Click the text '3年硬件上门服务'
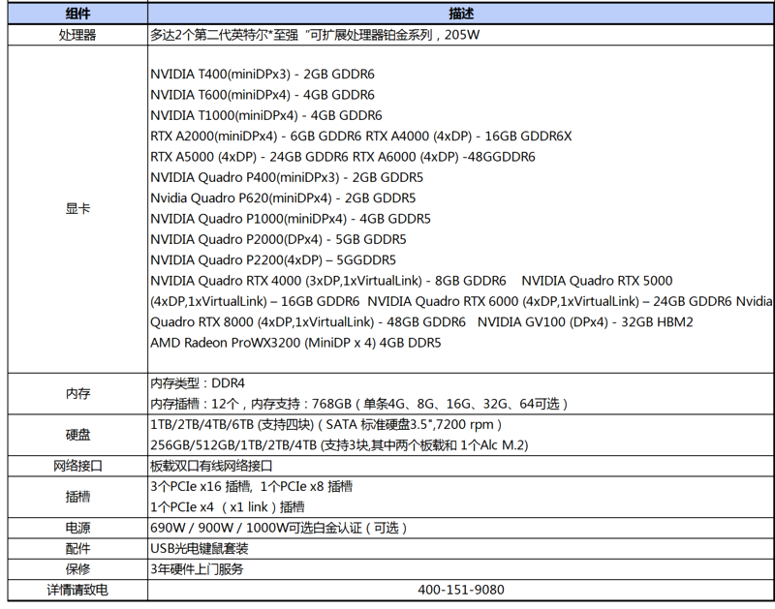 (x=198, y=569)
